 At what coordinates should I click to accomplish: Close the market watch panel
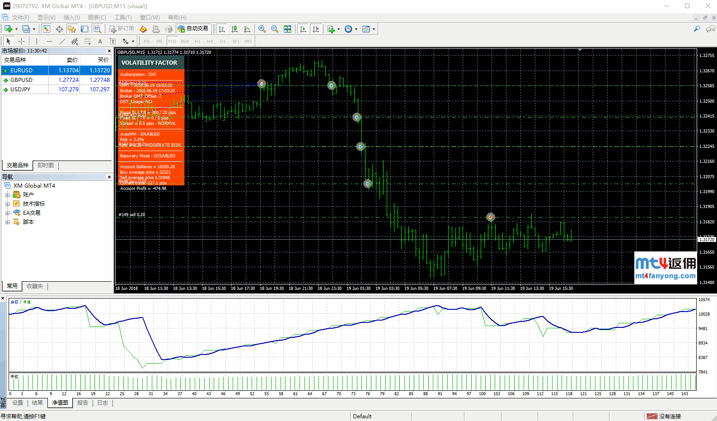pos(109,51)
